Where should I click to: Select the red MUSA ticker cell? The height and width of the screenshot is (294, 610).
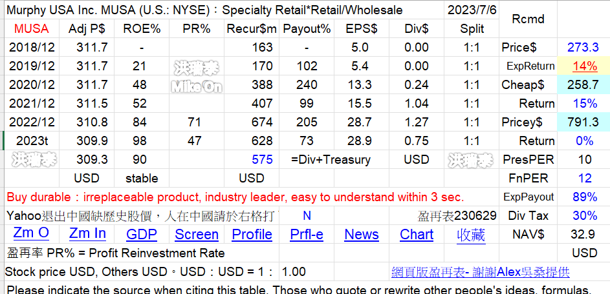[x=32, y=29]
